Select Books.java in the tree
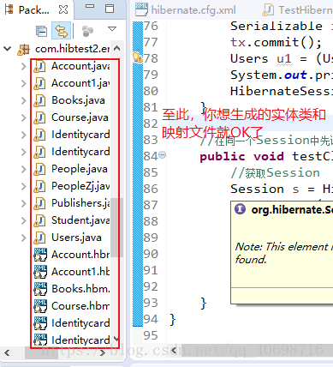Image resolution: width=333 pixels, height=367 pixels. 78,100
